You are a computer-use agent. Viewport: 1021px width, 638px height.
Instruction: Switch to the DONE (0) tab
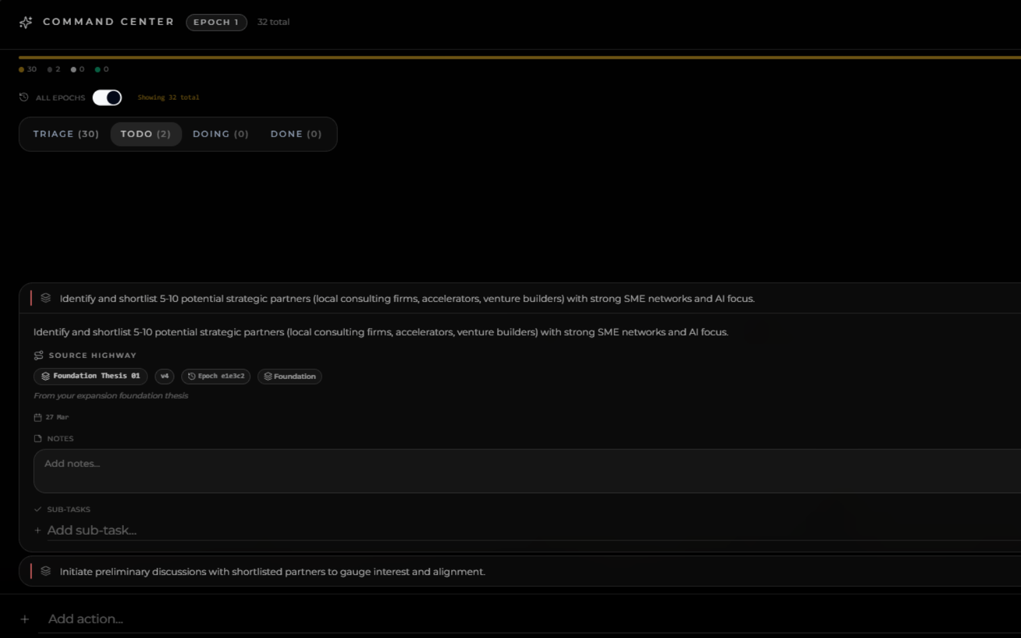tap(296, 134)
